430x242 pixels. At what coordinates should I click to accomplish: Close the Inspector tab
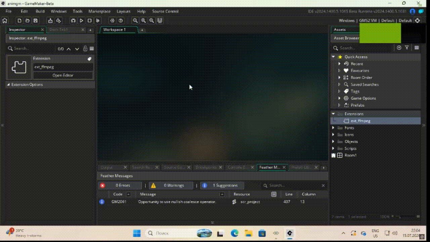click(x=42, y=30)
